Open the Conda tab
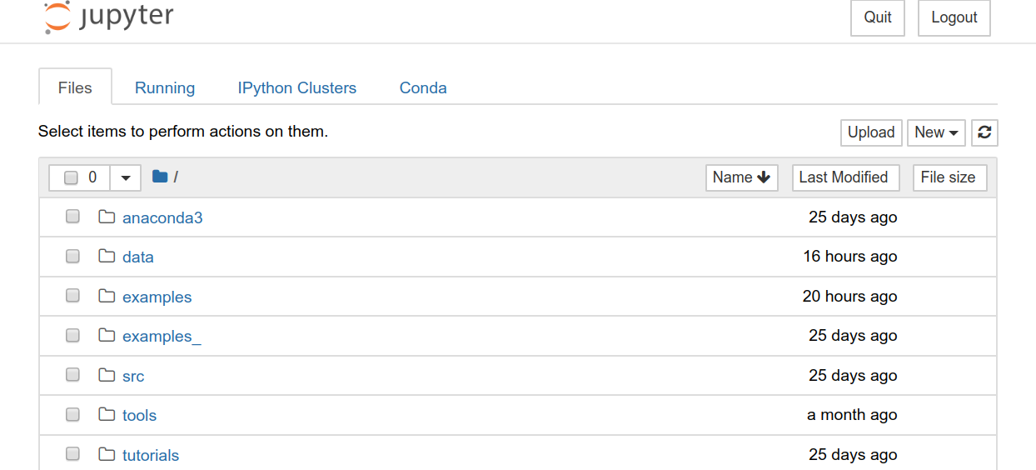This screenshot has height=470, width=1036. pos(423,87)
